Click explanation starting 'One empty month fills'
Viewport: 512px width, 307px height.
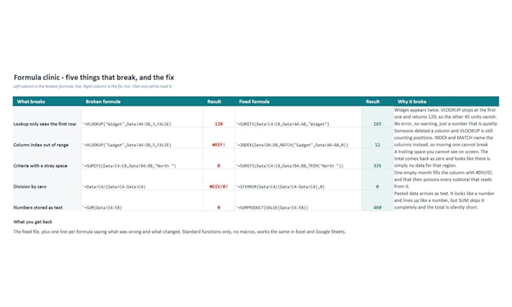click(x=443, y=179)
